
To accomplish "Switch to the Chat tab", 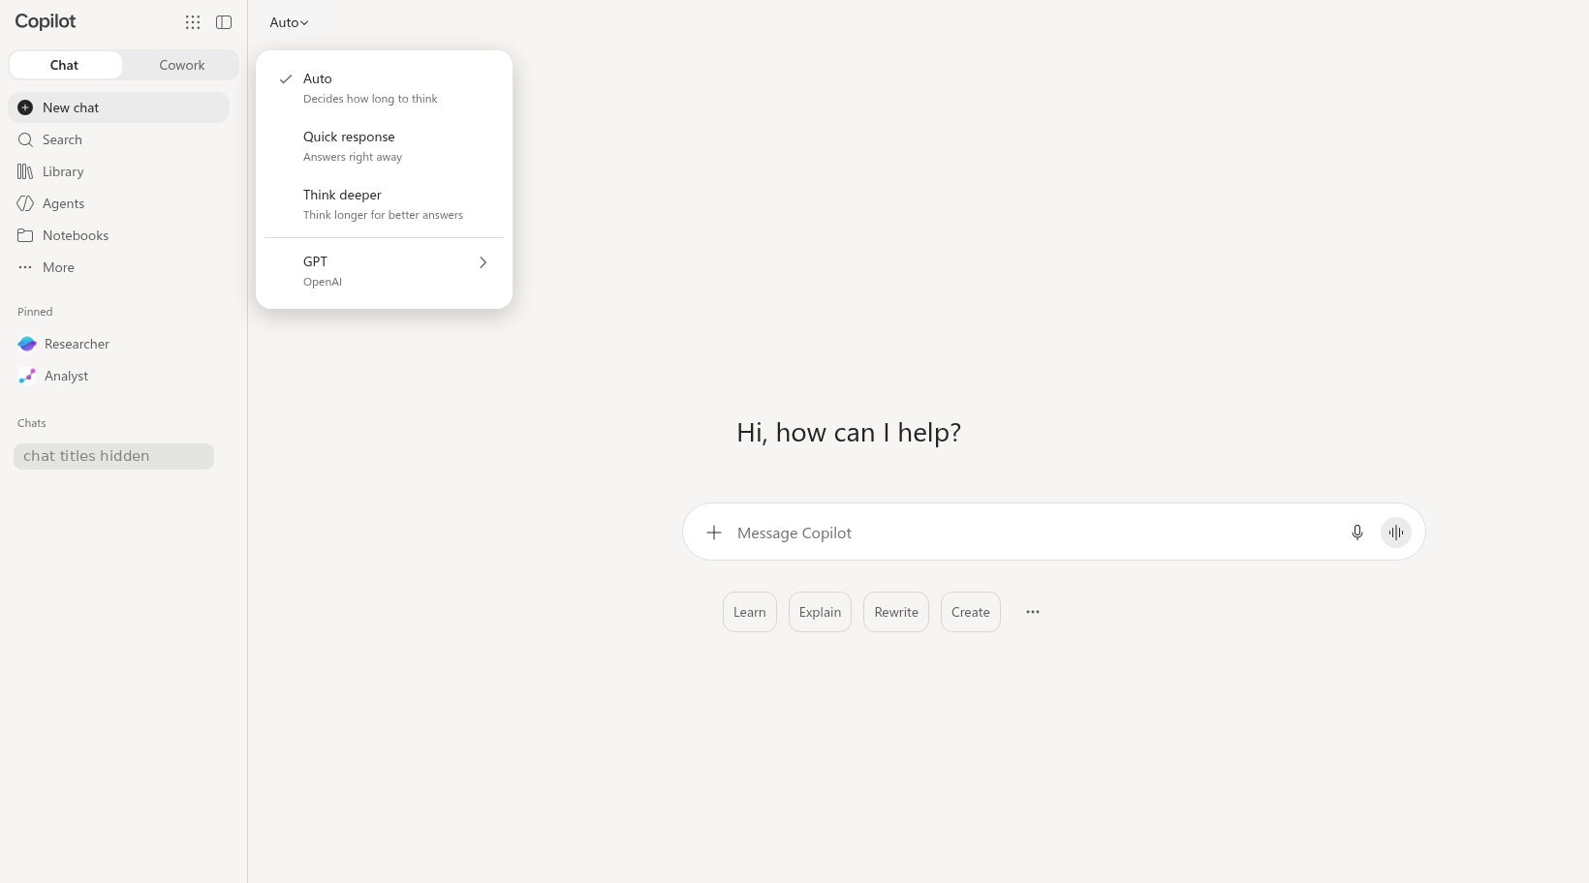I will coord(65,65).
